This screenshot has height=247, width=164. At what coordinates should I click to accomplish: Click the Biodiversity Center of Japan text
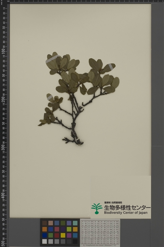(126, 213)
